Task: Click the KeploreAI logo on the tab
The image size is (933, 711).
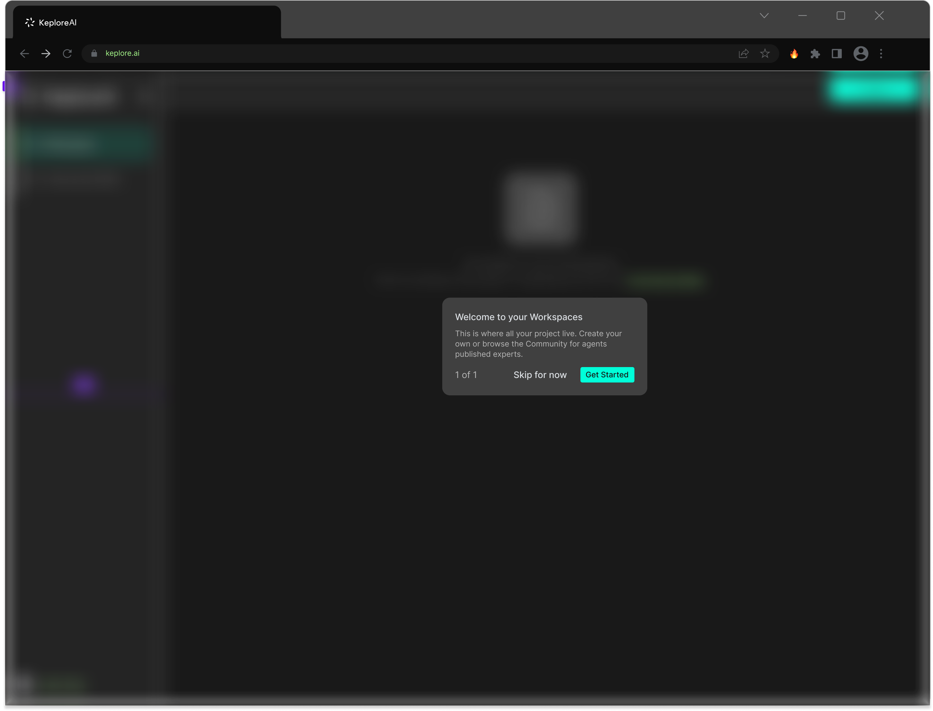Action: (29, 22)
